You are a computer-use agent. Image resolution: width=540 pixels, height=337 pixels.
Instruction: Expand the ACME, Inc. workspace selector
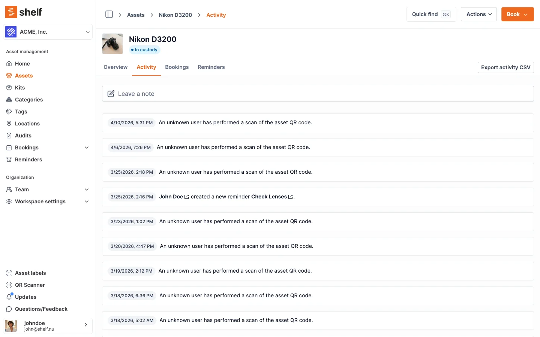(x=48, y=32)
